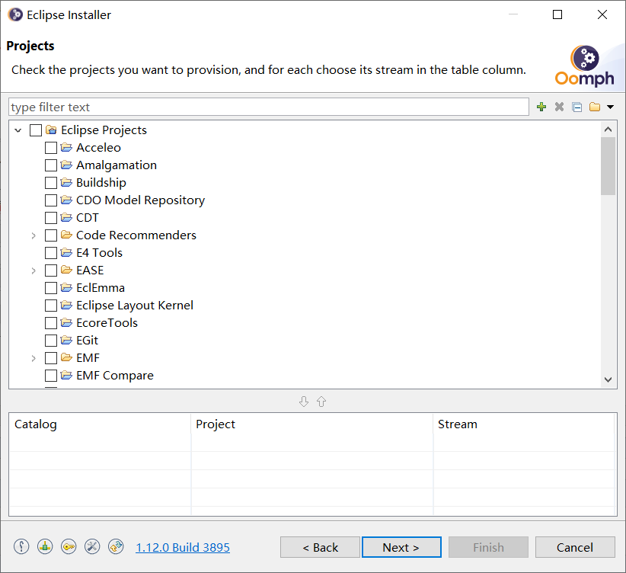Check the EGit checkbox
The image size is (626, 573).
click(x=51, y=341)
